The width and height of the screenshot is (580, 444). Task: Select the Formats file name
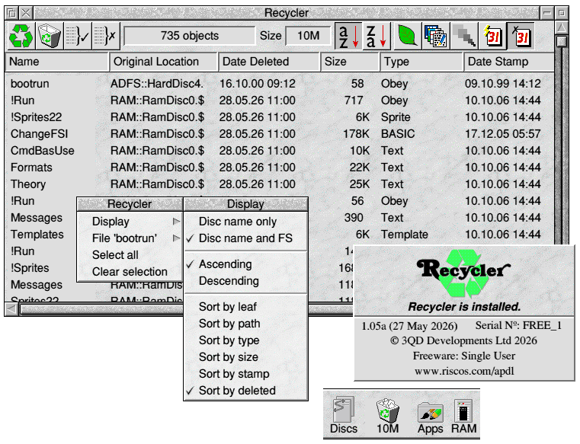(x=31, y=168)
